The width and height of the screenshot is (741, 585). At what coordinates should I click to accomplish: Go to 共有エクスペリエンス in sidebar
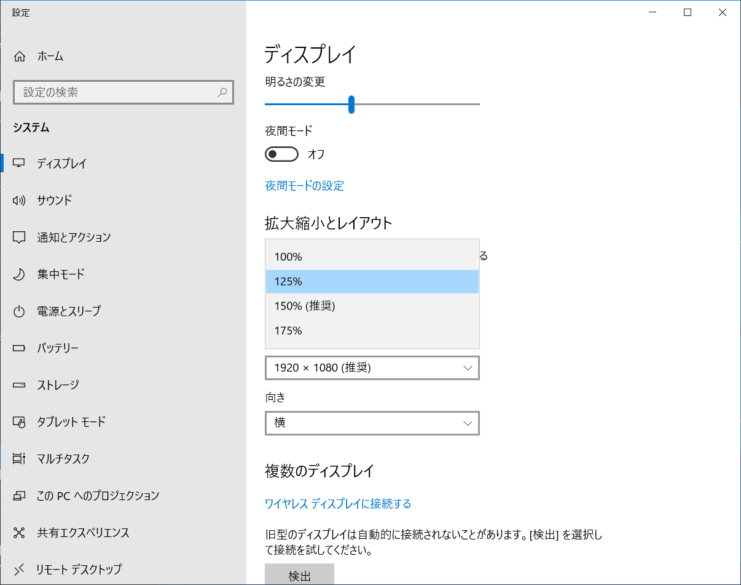(83, 533)
